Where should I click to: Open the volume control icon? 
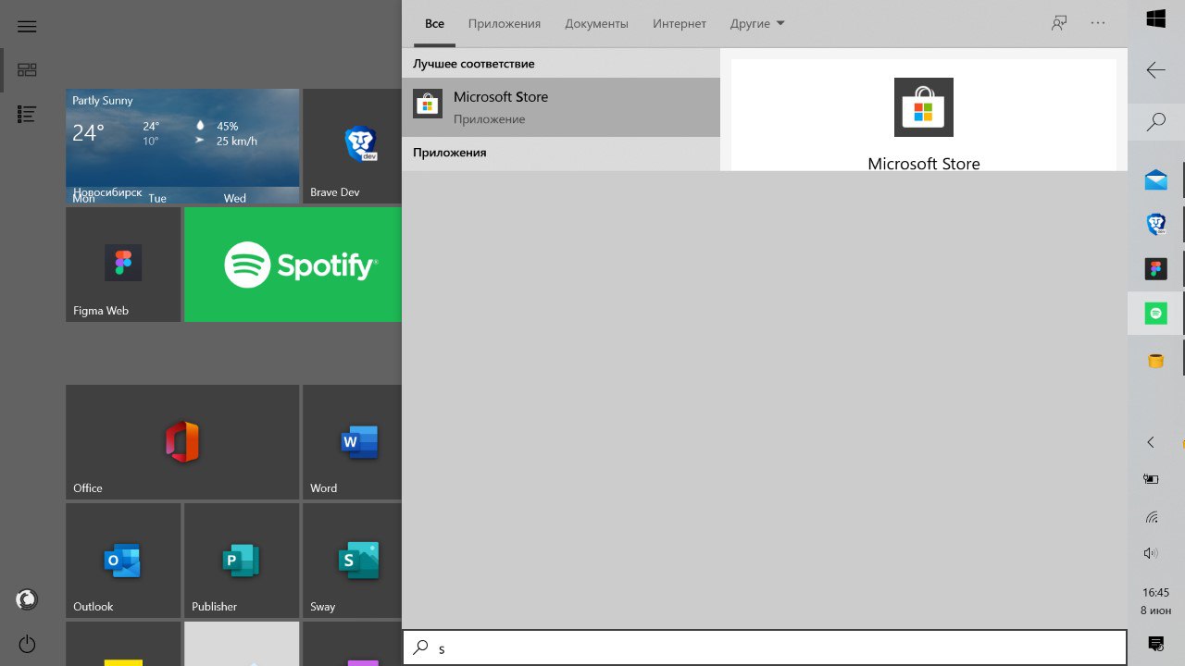tap(1151, 553)
